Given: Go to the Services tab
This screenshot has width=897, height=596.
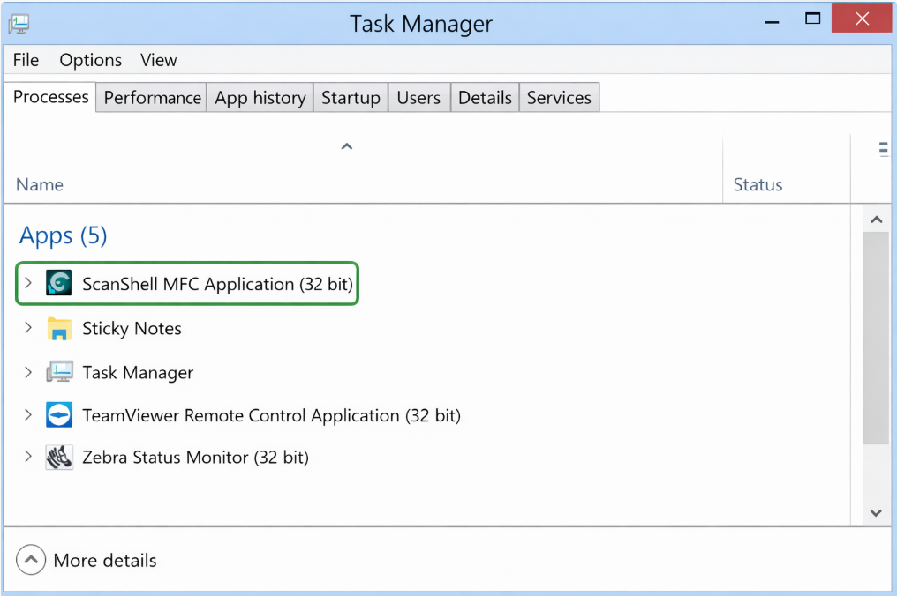Looking at the screenshot, I should (559, 98).
